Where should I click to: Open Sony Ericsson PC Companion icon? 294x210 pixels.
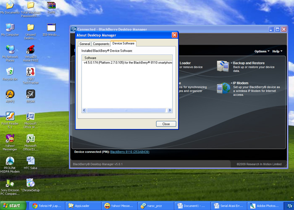coord(10,183)
